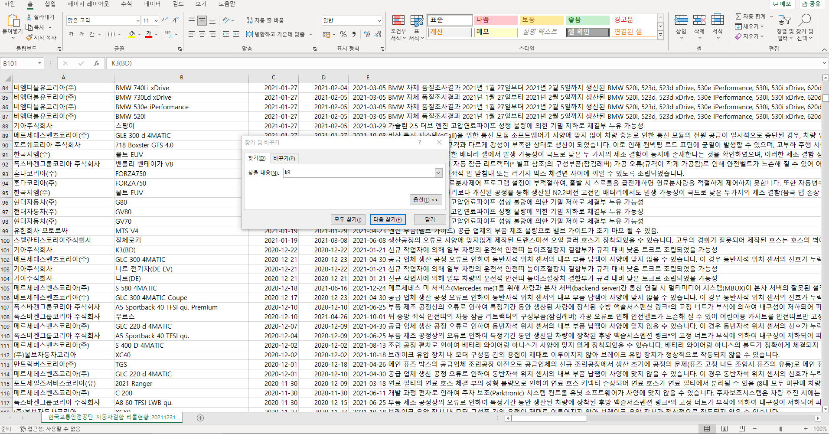Click Close (닫기) button in Find dialog
The width and height of the screenshot is (829, 434).
[x=430, y=220]
